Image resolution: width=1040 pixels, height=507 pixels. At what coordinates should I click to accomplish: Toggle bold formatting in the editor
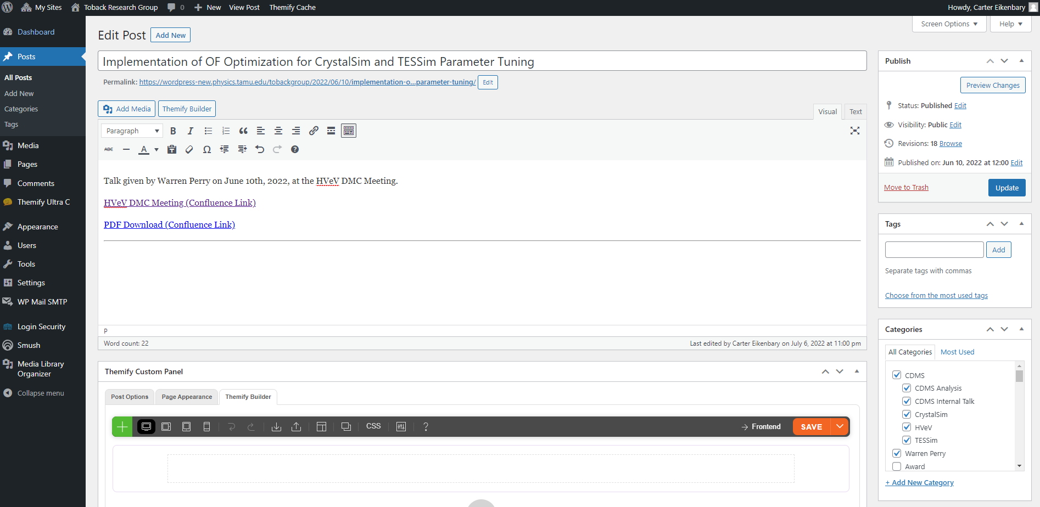point(173,131)
